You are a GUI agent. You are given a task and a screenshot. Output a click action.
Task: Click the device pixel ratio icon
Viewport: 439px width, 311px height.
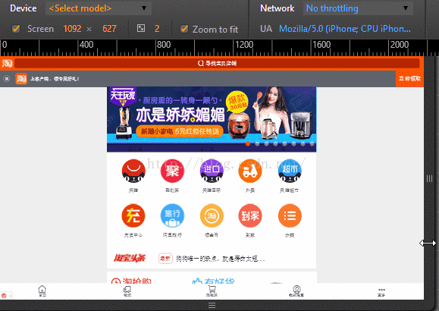(141, 28)
